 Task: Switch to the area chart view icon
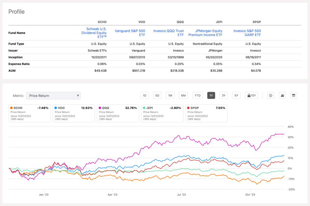pos(282,96)
